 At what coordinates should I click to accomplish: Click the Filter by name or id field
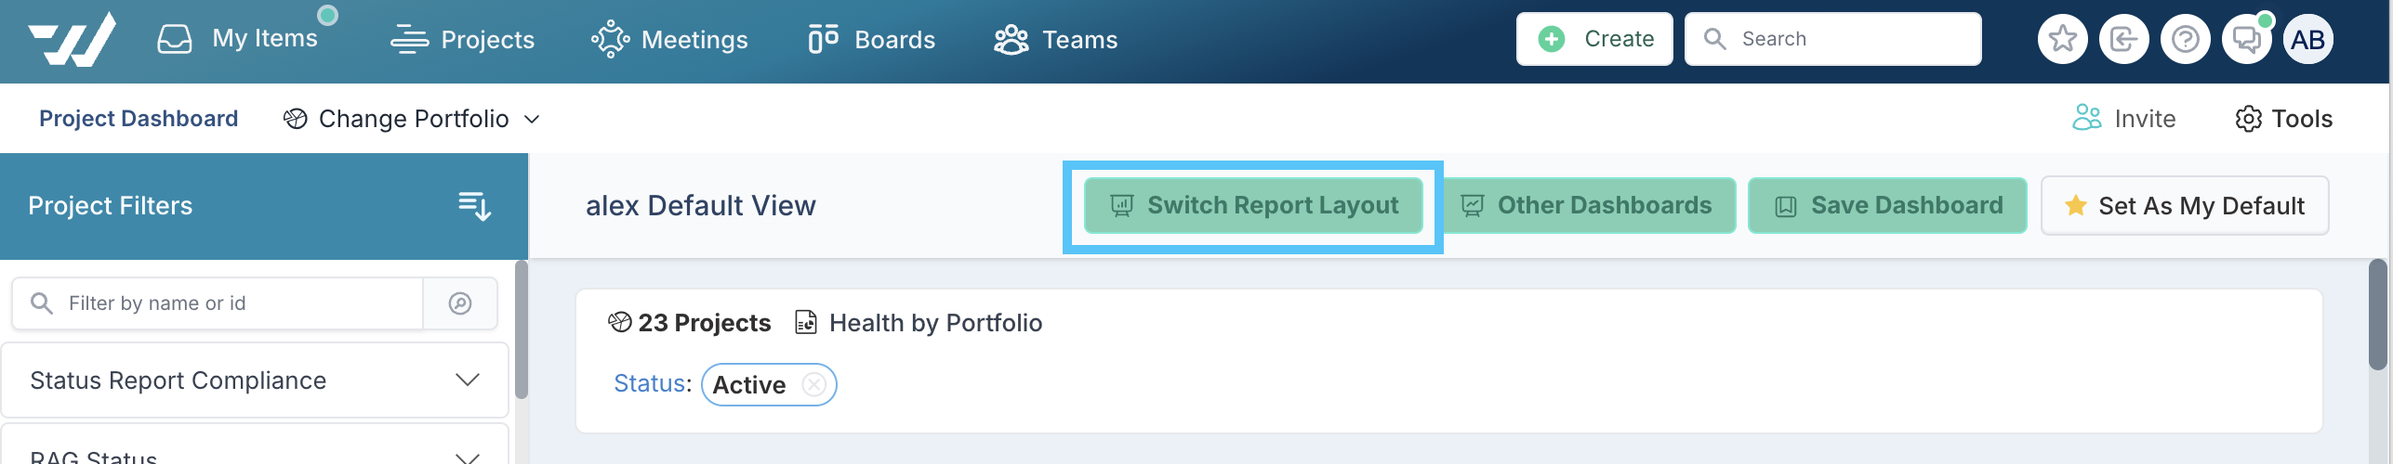tap(218, 303)
